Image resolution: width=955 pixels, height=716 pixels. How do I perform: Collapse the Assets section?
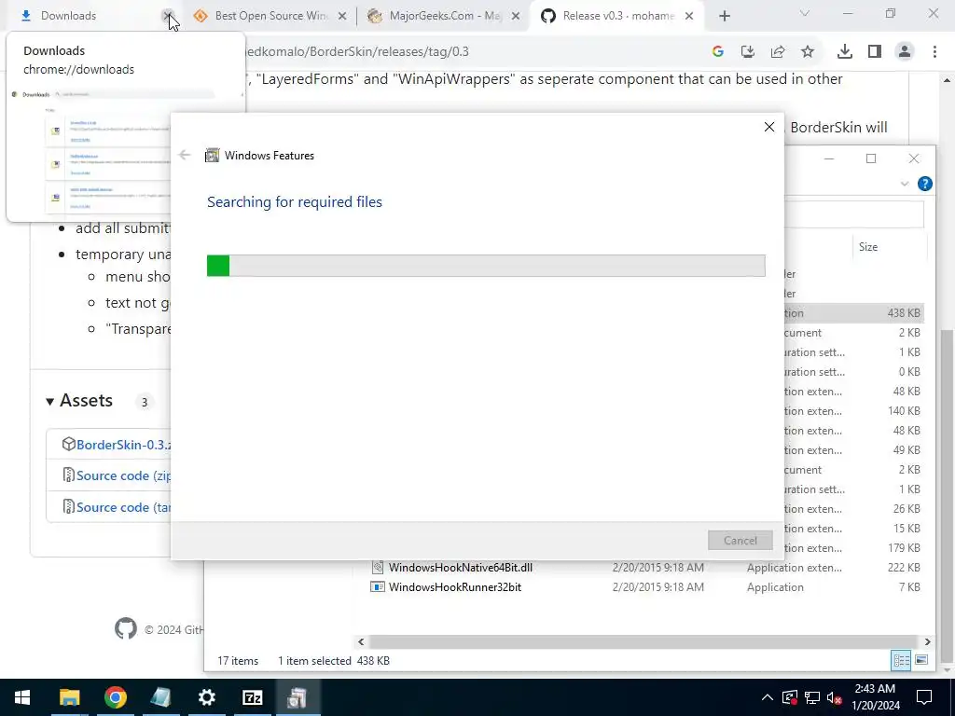50,401
